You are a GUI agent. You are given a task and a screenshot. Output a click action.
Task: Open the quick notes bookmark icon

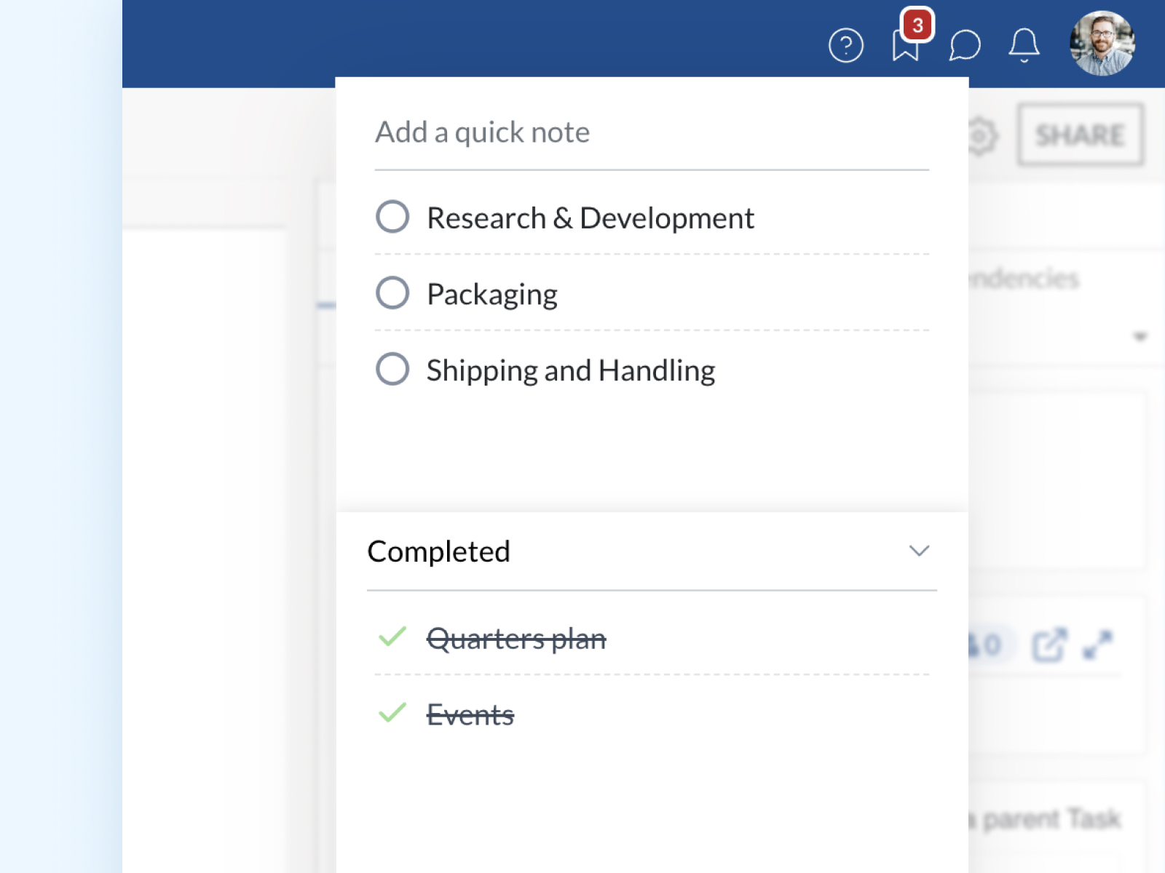tap(906, 45)
